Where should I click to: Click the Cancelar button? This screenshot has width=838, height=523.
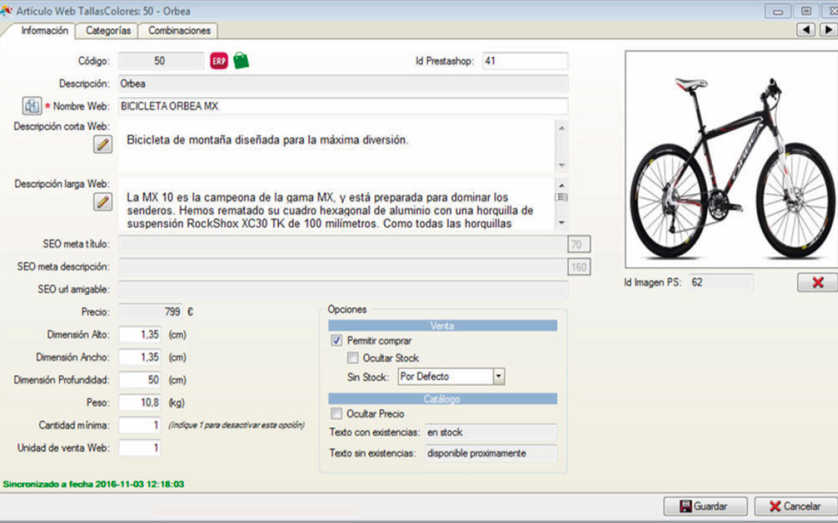click(x=796, y=506)
